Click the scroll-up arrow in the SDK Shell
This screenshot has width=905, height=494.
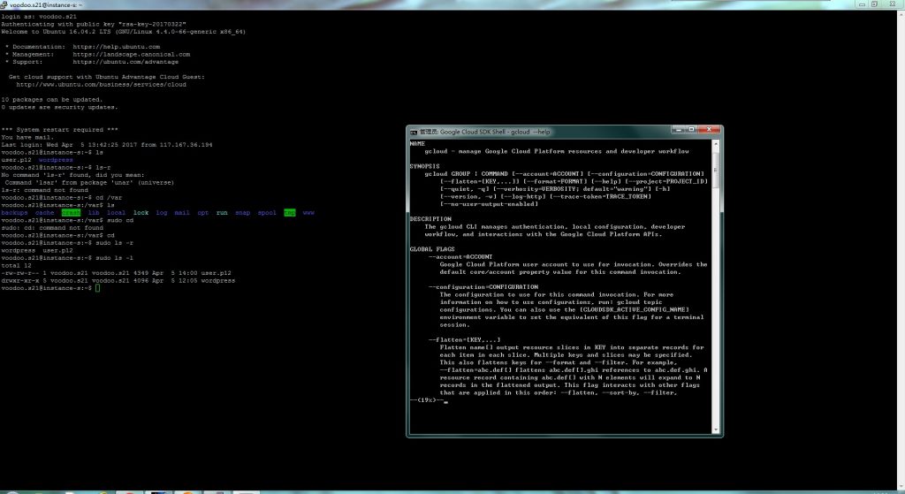(x=714, y=143)
